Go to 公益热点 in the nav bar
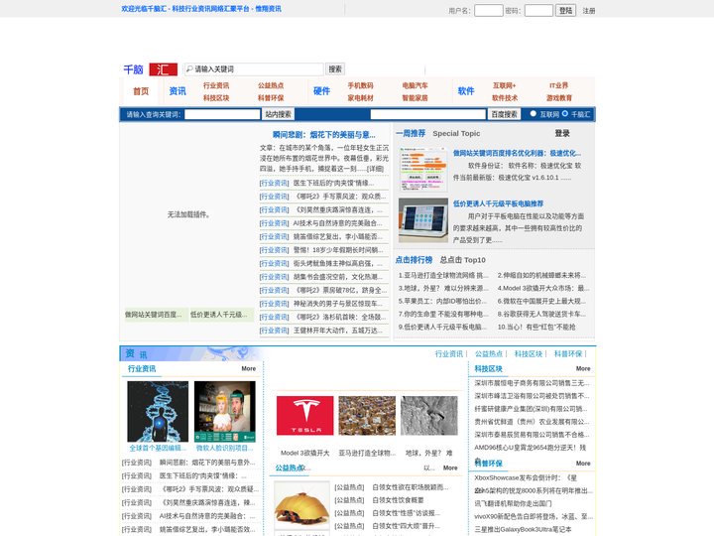 click(271, 85)
